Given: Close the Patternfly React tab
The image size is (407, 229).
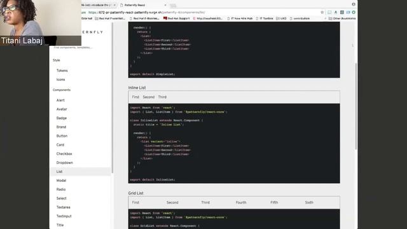Looking at the screenshot, I should pos(165,5).
